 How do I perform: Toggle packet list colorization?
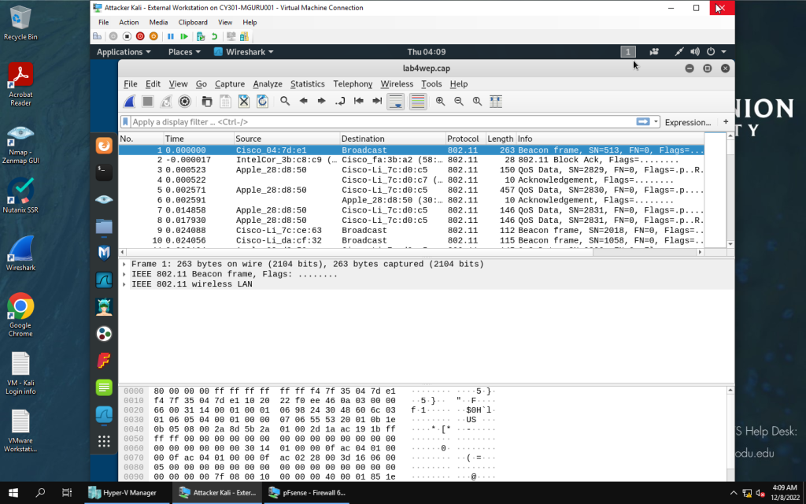pos(418,102)
